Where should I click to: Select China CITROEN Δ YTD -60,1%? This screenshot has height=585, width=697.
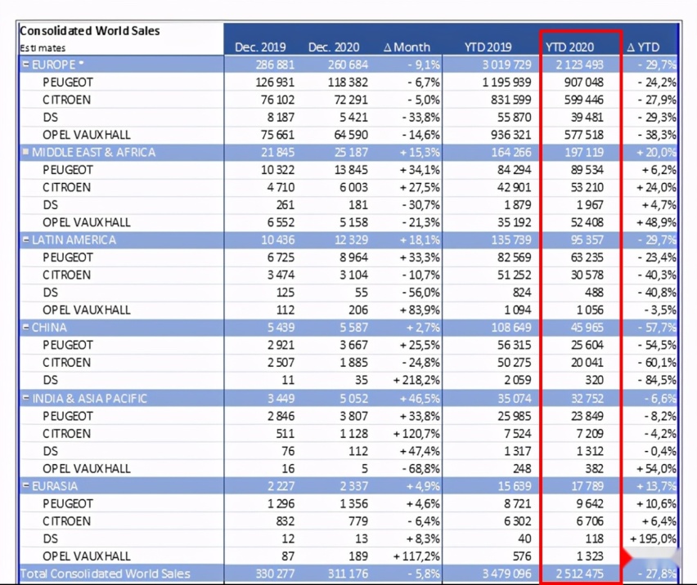657,362
